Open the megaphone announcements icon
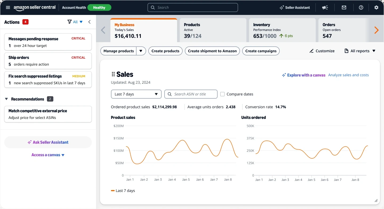Image resolution: width=384 pixels, height=209 pixels. tap(325, 7)
